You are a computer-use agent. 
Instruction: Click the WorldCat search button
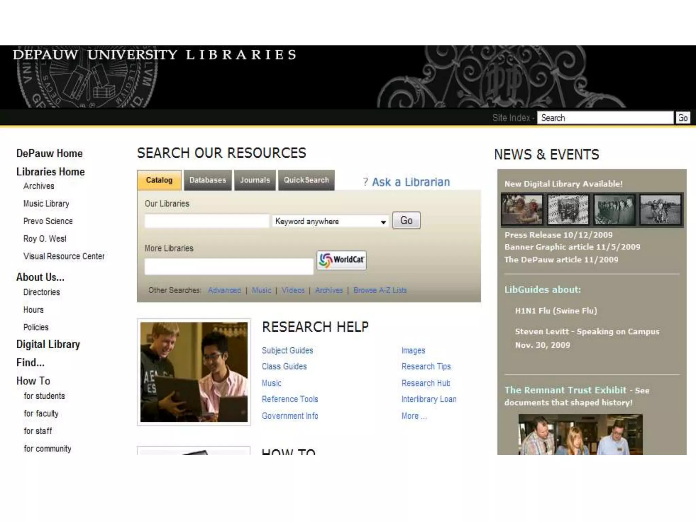click(x=342, y=260)
